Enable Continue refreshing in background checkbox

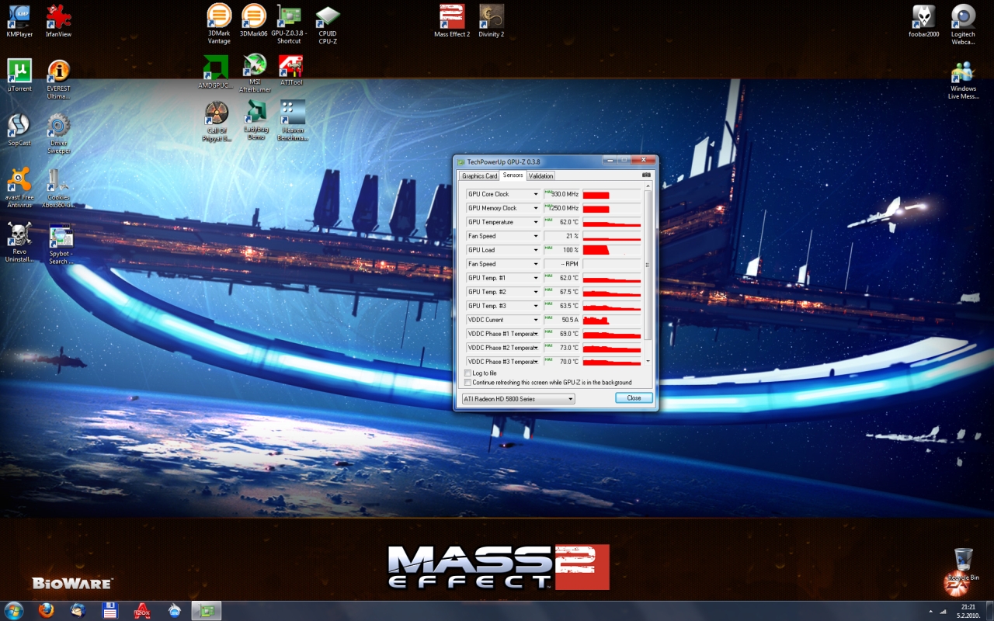tap(467, 383)
